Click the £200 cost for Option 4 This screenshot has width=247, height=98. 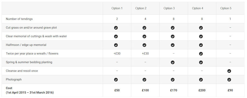[x=202, y=90]
